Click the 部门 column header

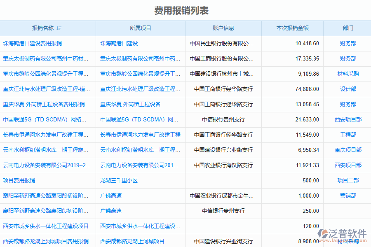point(348,28)
